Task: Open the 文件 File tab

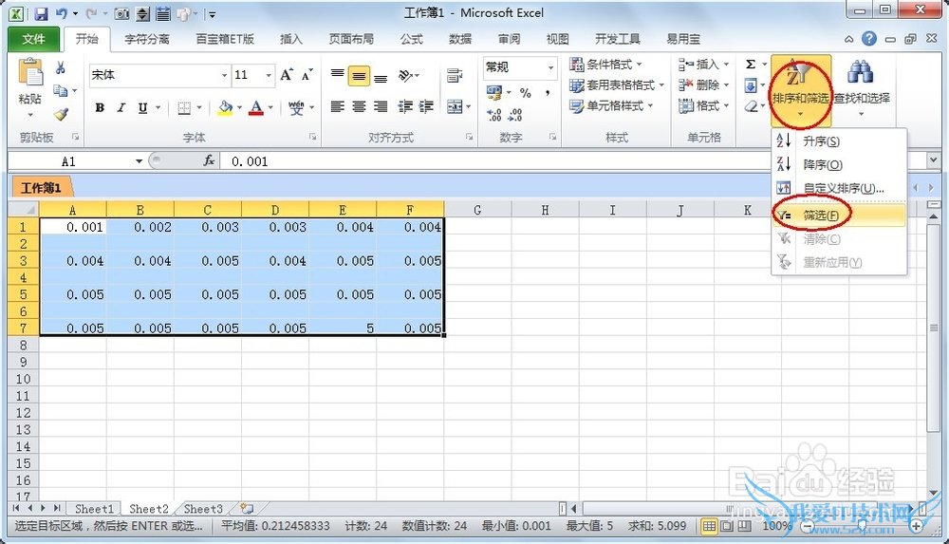Action: [x=33, y=39]
